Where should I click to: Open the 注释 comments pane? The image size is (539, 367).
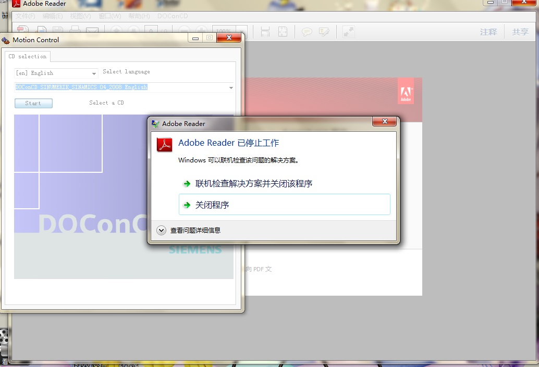[488, 32]
